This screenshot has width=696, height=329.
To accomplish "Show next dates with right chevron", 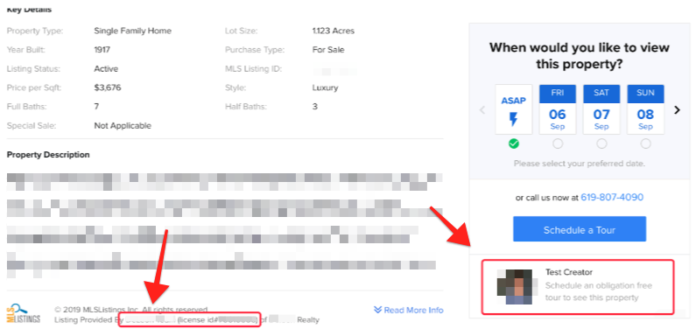I will point(677,109).
